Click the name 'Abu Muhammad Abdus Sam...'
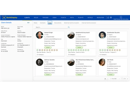130x97 pixels. (85, 60)
